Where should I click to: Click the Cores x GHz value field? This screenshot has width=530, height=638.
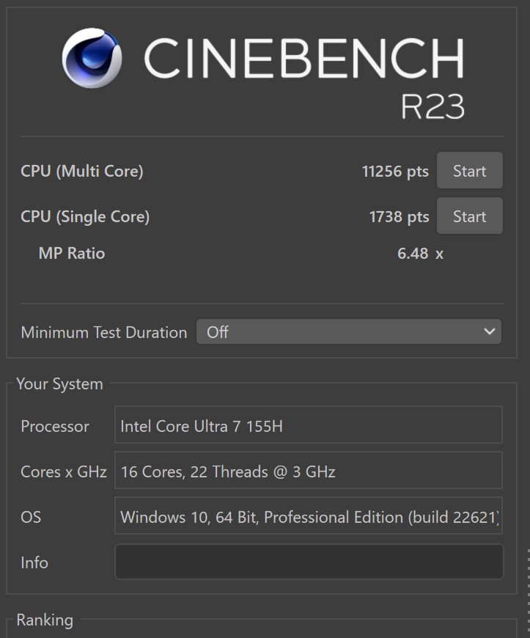tap(309, 470)
